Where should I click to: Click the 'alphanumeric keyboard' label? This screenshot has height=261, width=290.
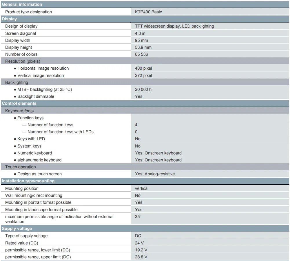pos(39,160)
